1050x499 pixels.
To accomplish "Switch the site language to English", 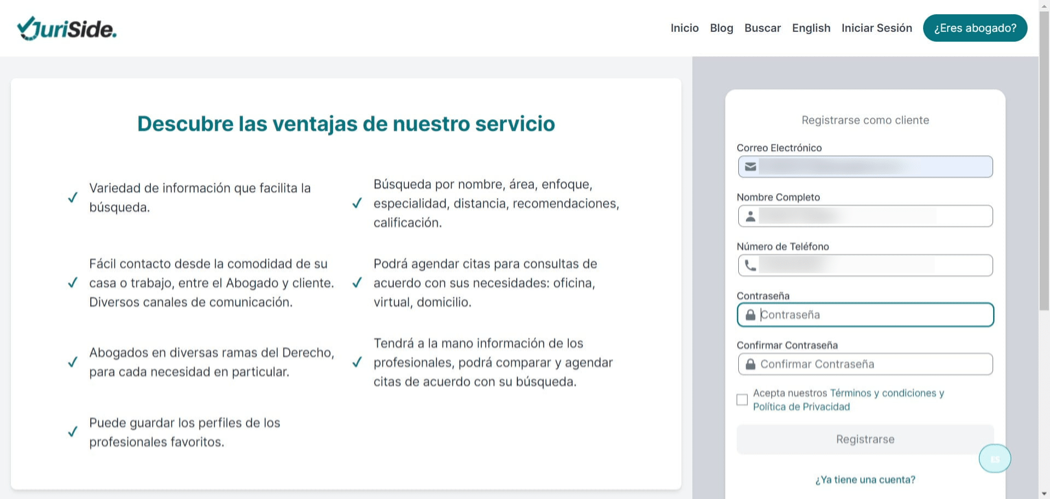I will (x=811, y=28).
